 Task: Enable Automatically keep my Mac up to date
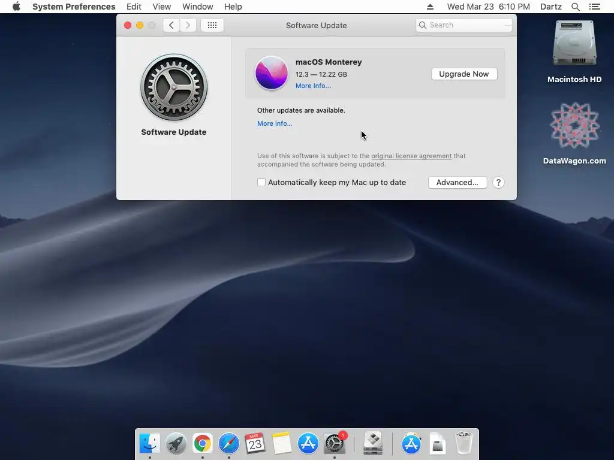[x=261, y=182]
